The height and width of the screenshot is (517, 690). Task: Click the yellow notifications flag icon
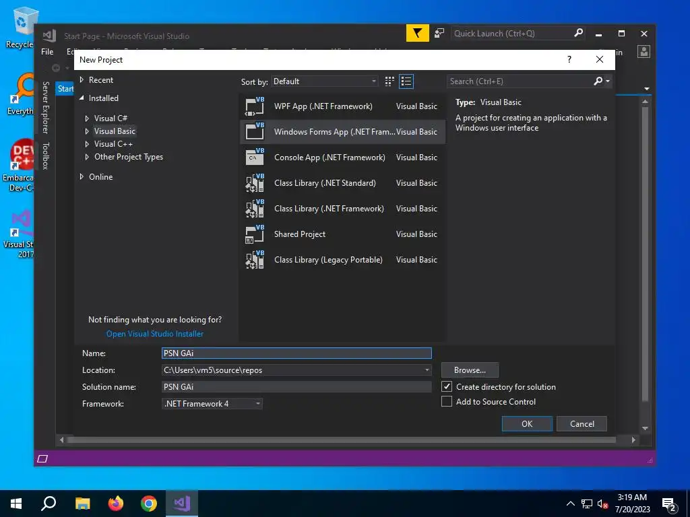[x=417, y=34]
